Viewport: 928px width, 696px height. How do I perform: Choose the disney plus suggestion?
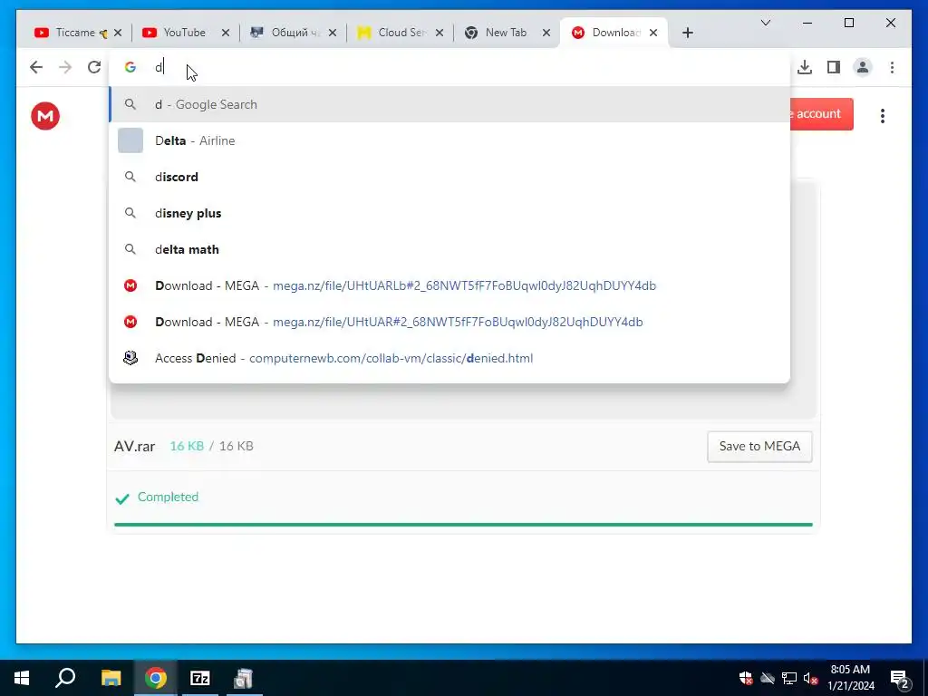[449, 213]
